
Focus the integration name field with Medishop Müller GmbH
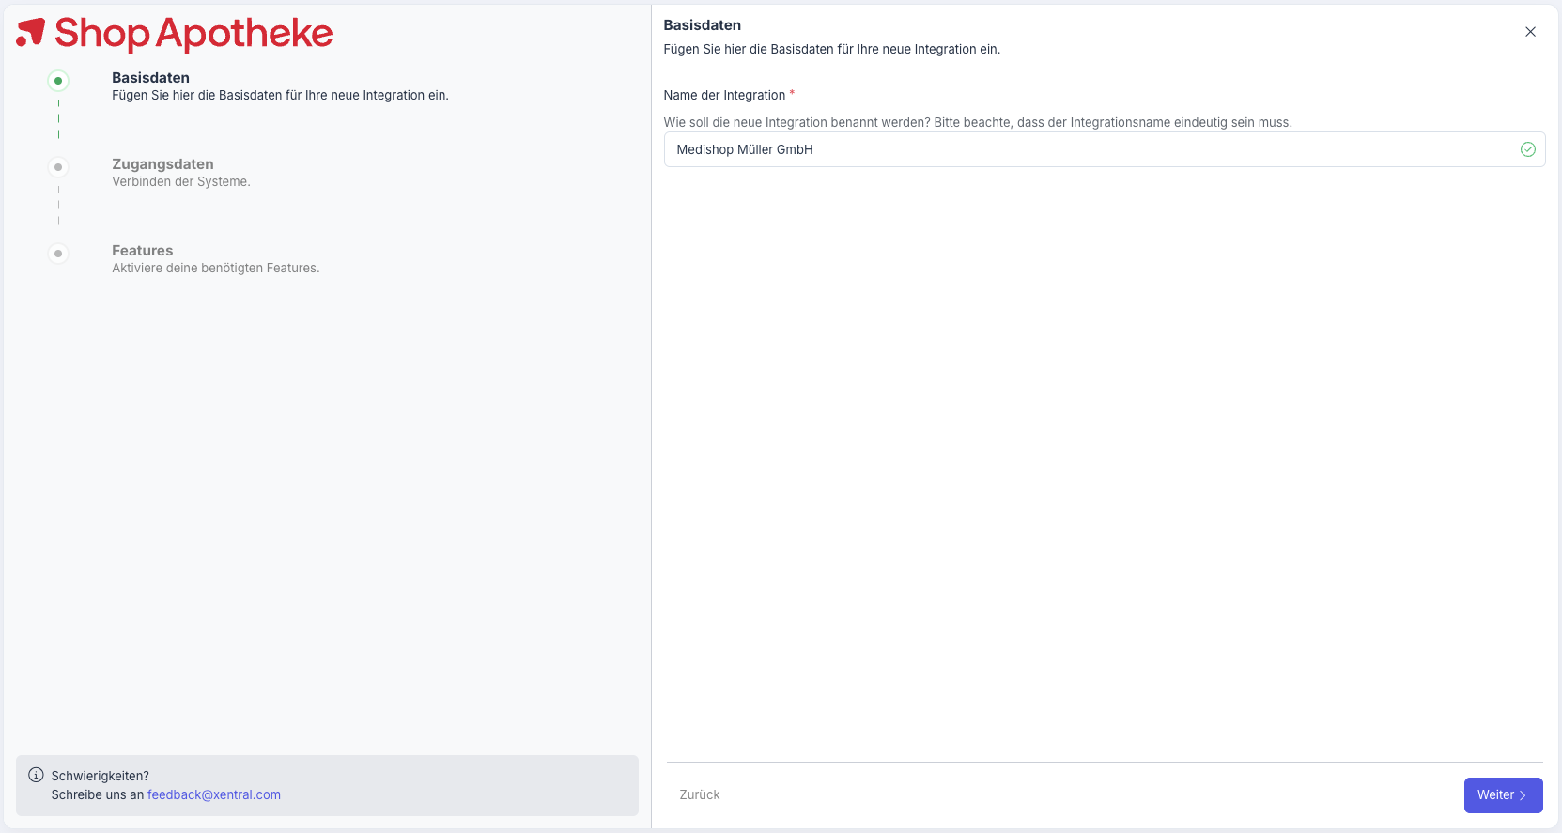pyautogui.click(x=1090, y=149)
